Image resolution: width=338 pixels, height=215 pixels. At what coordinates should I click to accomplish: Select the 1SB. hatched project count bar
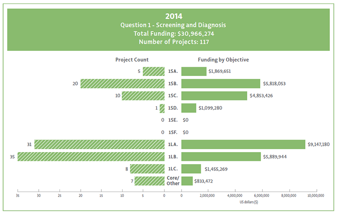(123, 84)
